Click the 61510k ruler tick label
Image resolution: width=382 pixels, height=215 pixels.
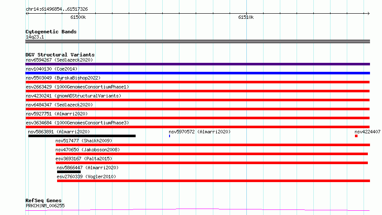[246, 17]
